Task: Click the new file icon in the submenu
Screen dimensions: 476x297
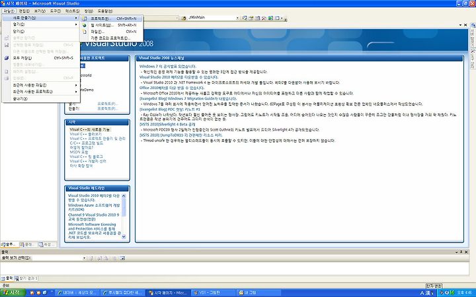Action: (x=85, y=32)
